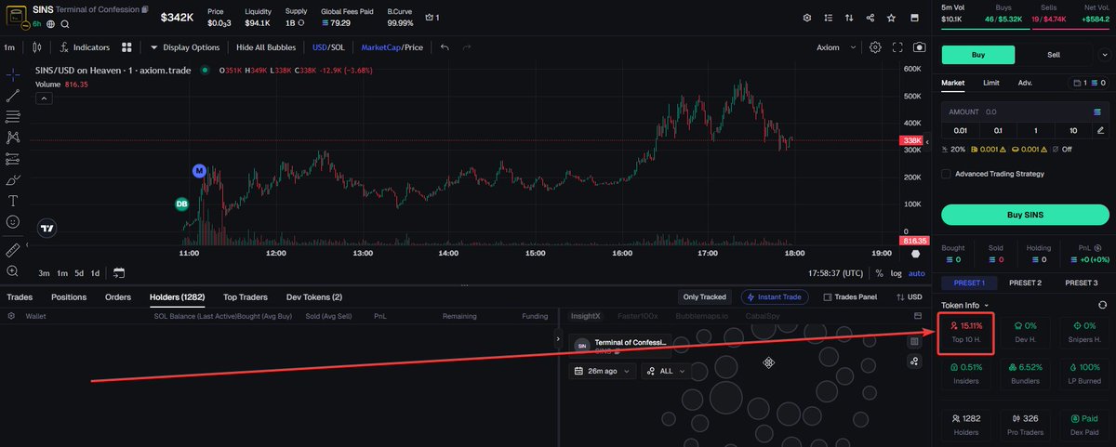Open the ALL filter dropdown in bubble map
Viewport: 1116px width, 447px height.
(666, 371)
